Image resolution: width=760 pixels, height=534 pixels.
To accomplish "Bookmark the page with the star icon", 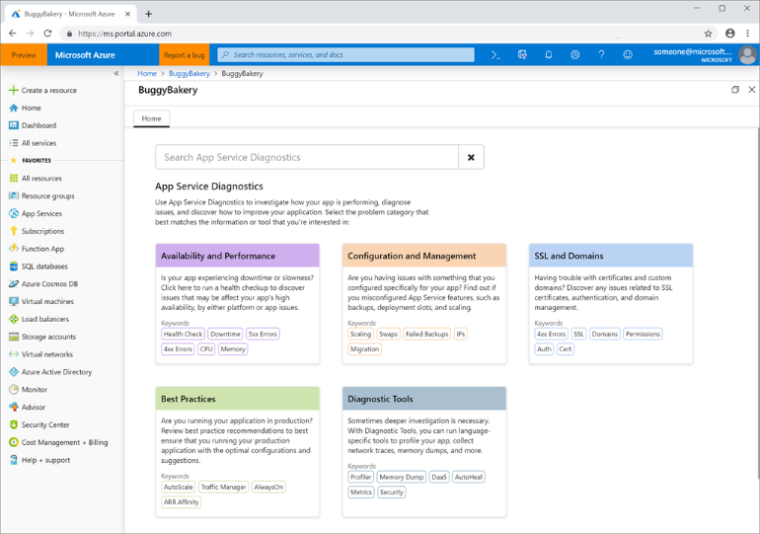I will [x=708, y=34].
